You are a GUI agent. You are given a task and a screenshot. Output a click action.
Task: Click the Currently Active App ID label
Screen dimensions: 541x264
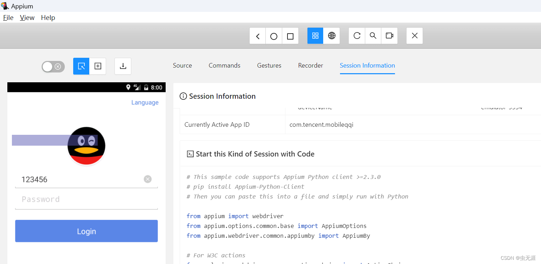[x=217, y=125]
